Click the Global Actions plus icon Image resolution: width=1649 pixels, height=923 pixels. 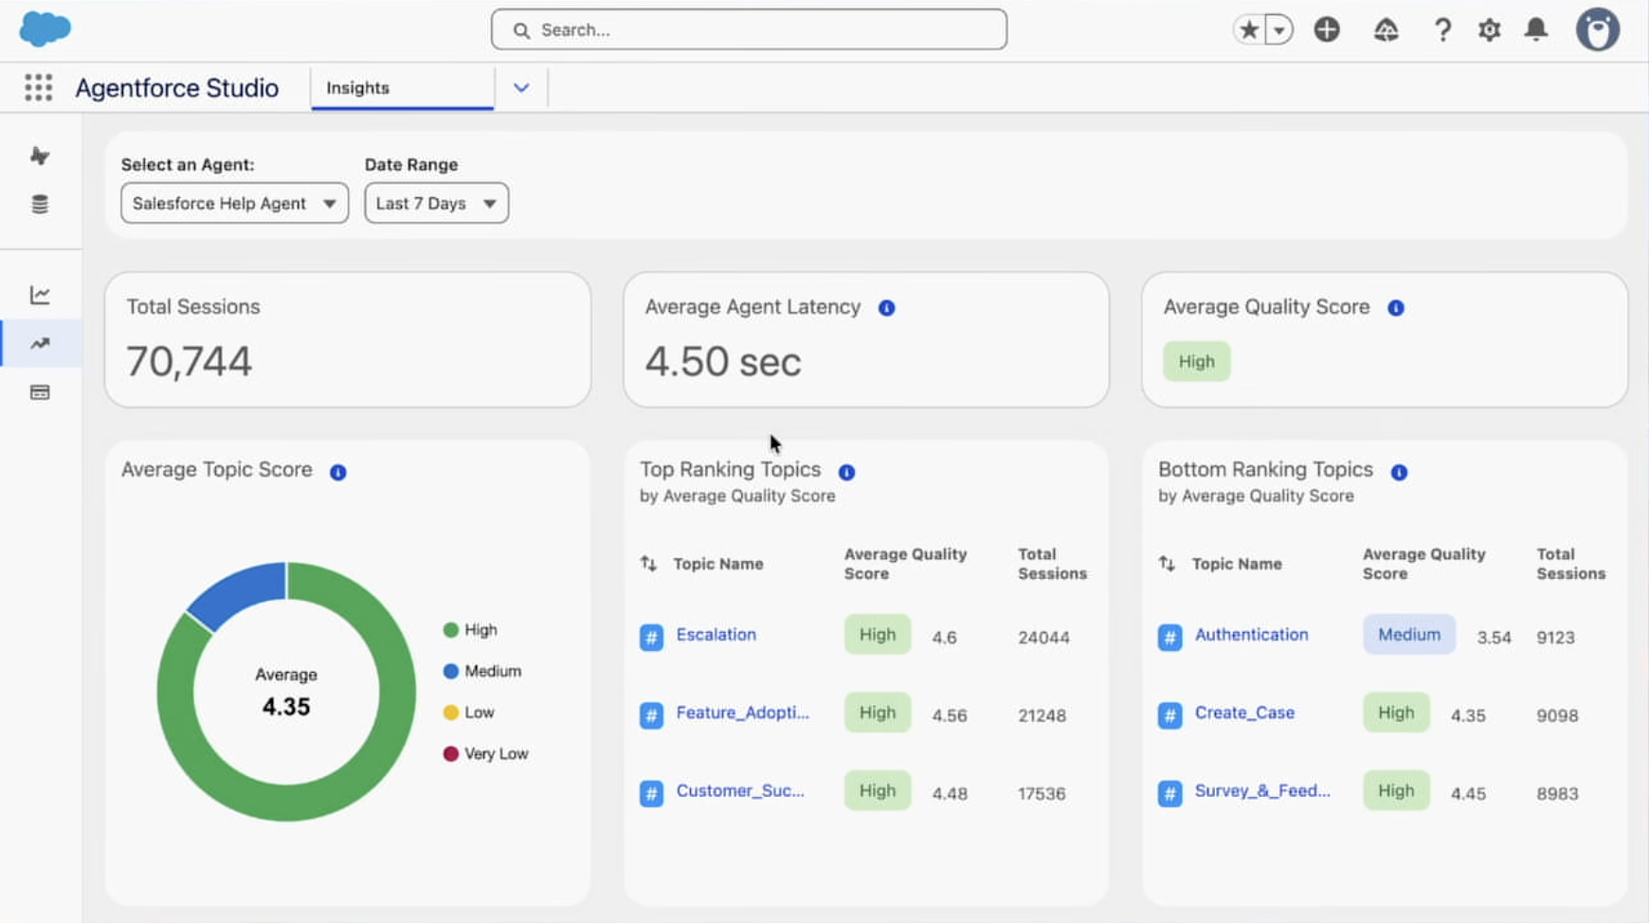pyautogui.click(x=1327, y=29)
